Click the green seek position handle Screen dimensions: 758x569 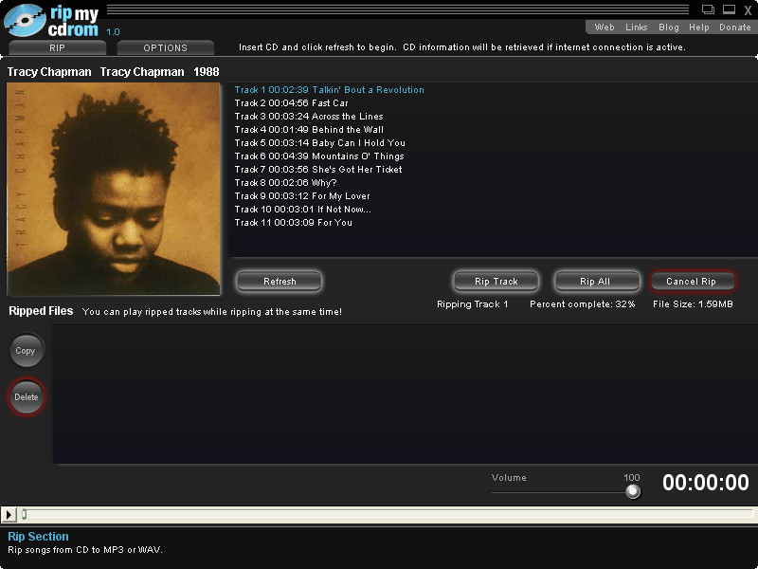[x=25, y=514]
